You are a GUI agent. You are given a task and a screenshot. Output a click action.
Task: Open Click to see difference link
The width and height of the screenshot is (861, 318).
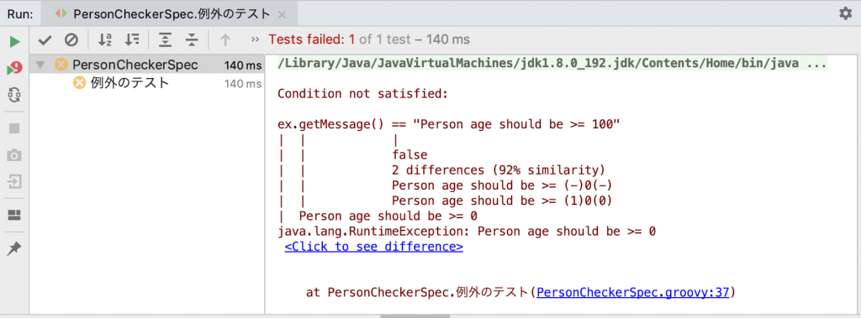(x=373, y=246)
